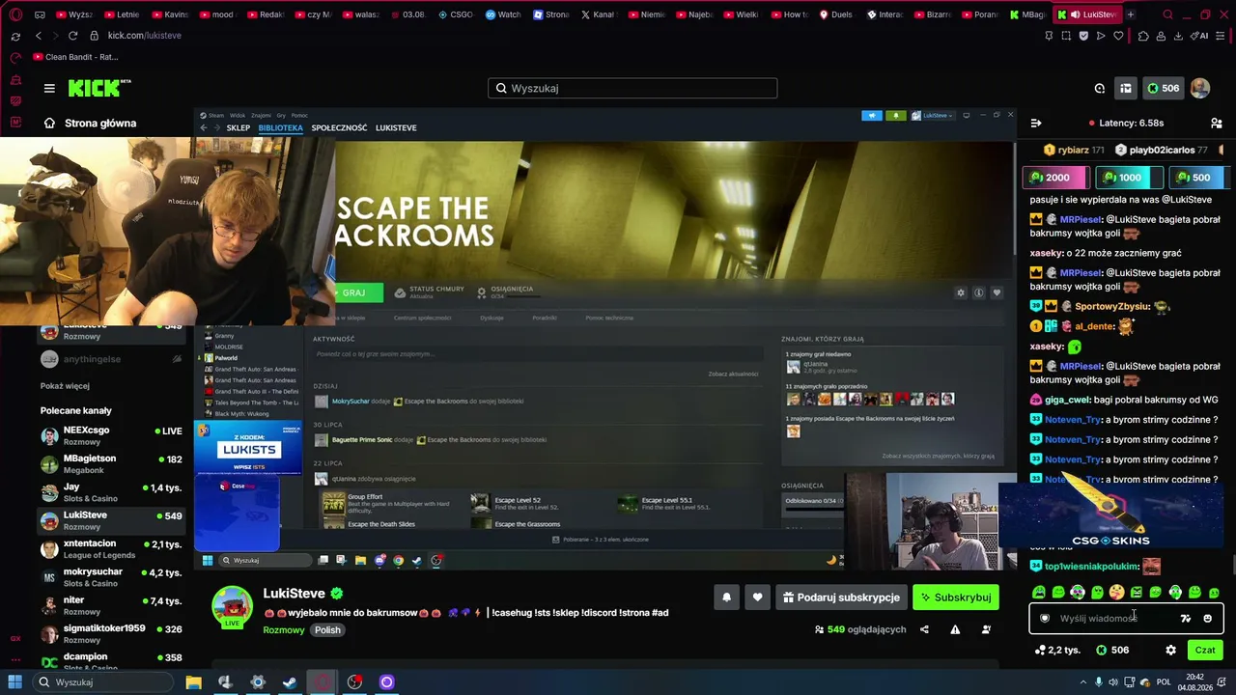1236x695 pixels.
Task: Enable notifications with the bell icon
Action: pyautogui.click(x=726, y=598)
